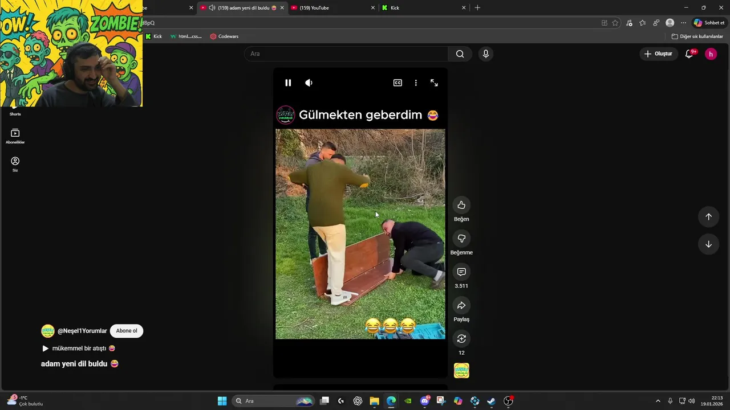Go to the next Short with down arrow
The width and height of the screenshot is (730, 410).
[x=708, y=244]
